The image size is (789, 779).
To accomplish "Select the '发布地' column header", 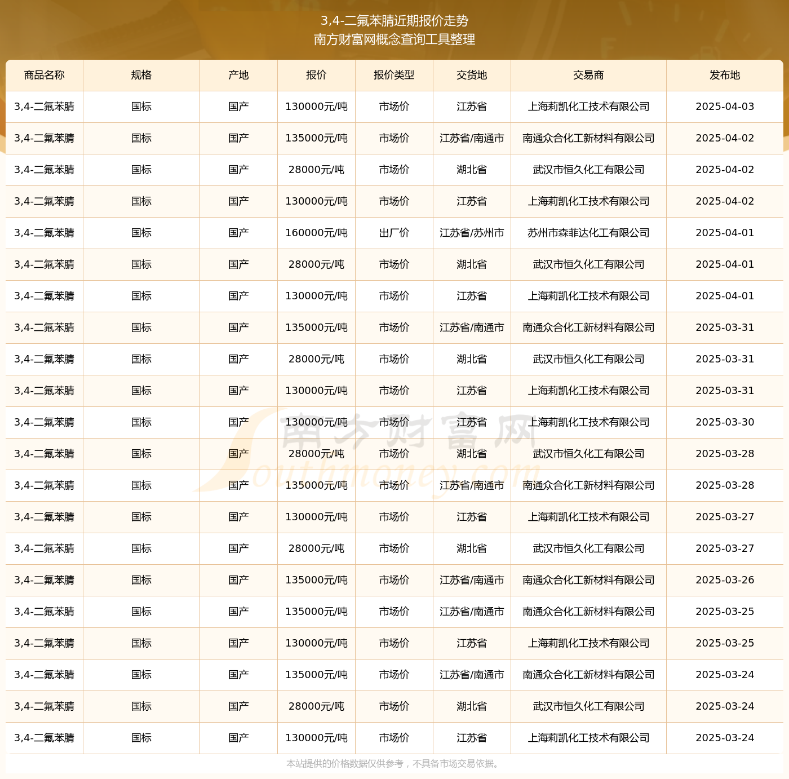I will [725, 75].
